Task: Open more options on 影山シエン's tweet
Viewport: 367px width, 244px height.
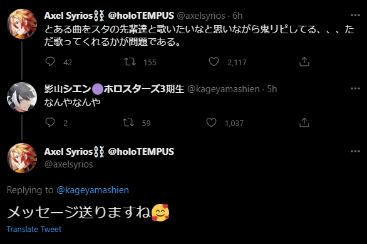Action: pyautogui.click(x=355, y=88)
